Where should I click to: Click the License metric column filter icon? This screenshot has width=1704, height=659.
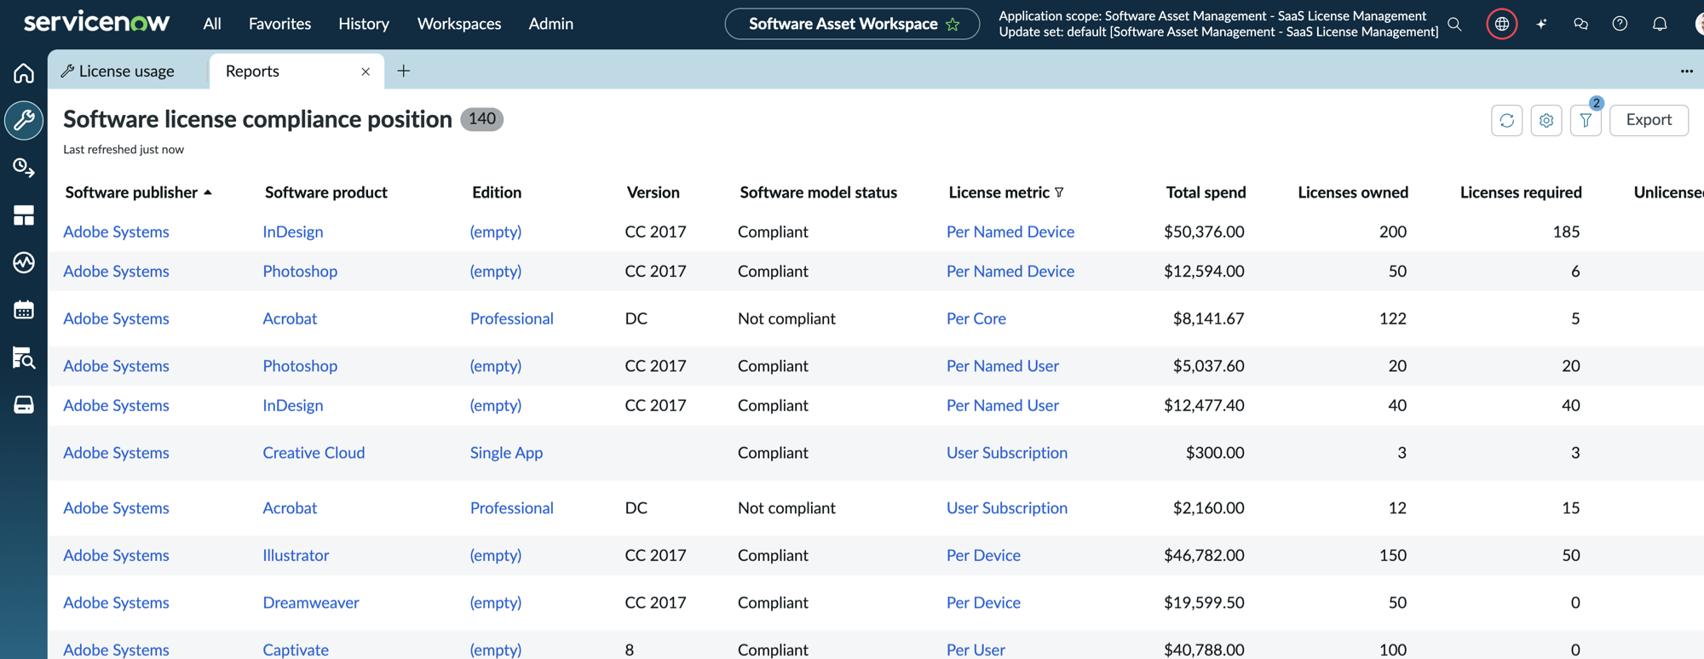pyautogui.click(x=1059, y=192)
